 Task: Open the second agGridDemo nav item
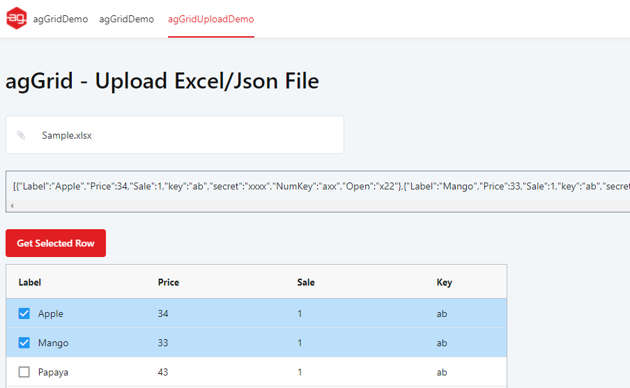[127, 19]
